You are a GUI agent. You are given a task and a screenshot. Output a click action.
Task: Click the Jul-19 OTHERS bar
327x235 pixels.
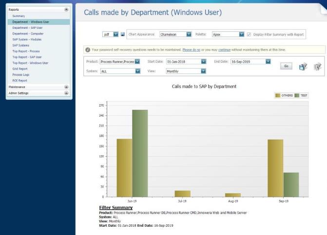(x=182, y=194)
